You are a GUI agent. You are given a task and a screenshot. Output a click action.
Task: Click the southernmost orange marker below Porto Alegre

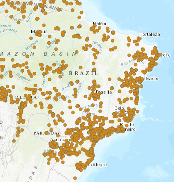[x=75, y=178]
